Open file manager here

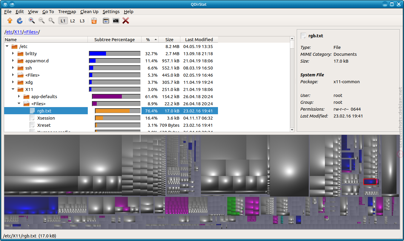pyautogui.click(x=106, y=21)
